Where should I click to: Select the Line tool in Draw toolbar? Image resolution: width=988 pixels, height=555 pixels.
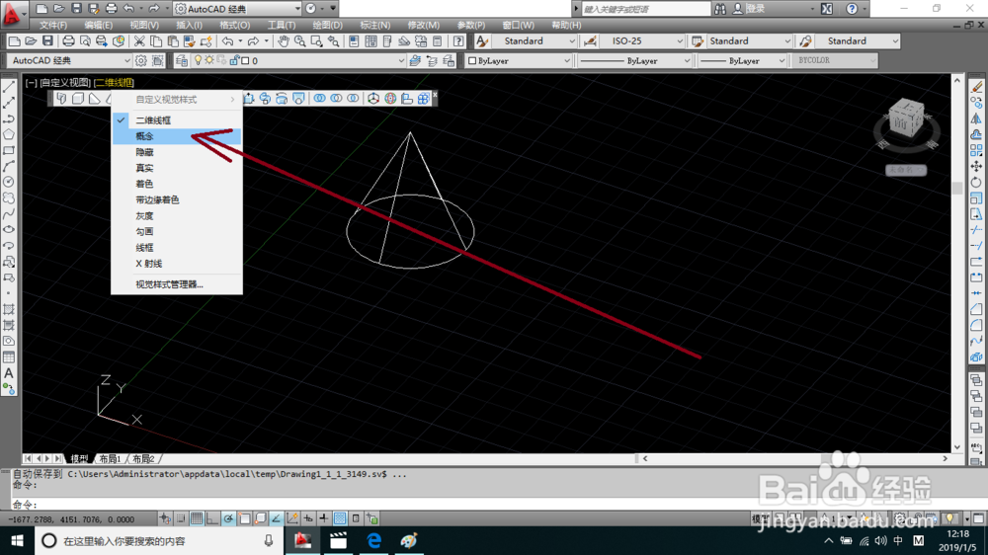(9, 87)
